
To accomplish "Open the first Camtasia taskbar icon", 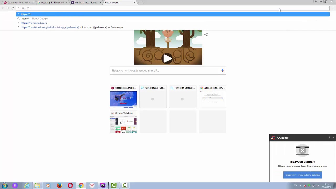I will pos(114,186).
